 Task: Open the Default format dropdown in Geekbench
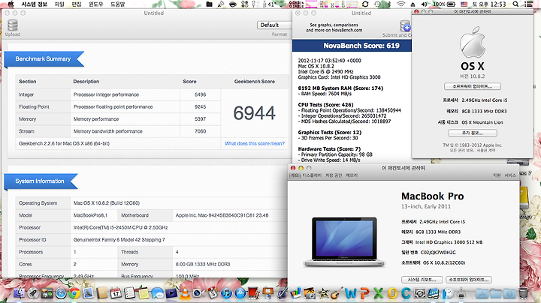point(275,25)
